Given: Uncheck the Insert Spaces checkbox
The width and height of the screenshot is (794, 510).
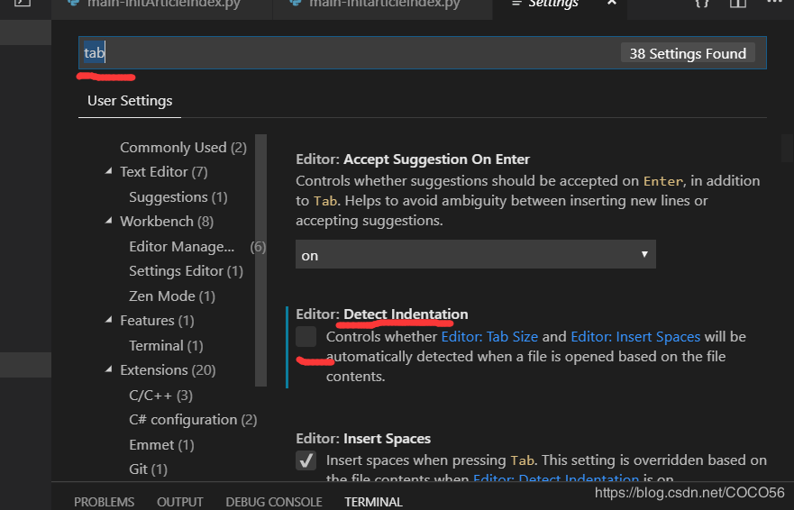Looking at the screenshot, I should pyautogui.click(x=306, y=460).
